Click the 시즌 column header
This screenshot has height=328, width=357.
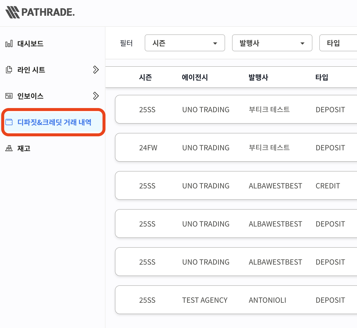[x=145, y=77]
